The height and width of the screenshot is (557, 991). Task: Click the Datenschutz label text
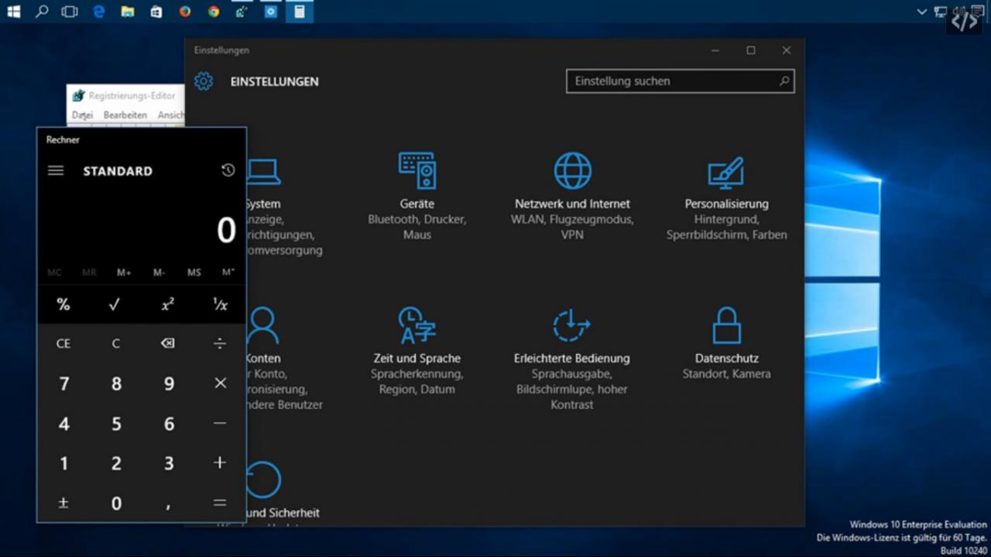[x=726, y=359]
